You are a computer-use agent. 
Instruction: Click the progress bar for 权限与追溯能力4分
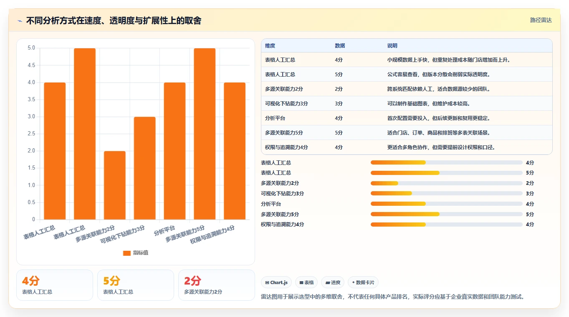tap(447, 225)
